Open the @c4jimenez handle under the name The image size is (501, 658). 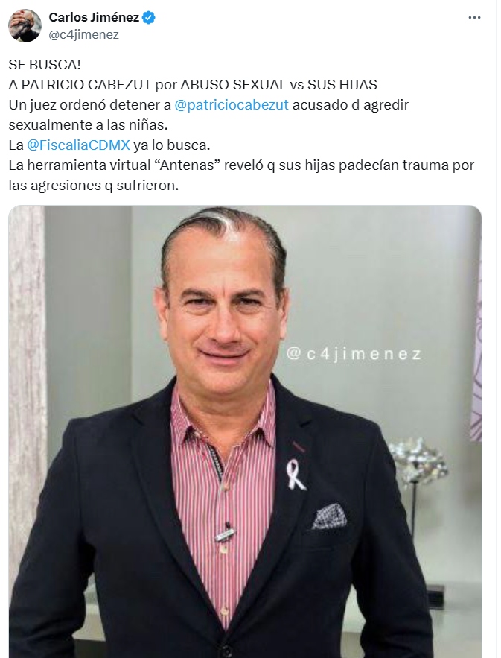click(84, 34)
